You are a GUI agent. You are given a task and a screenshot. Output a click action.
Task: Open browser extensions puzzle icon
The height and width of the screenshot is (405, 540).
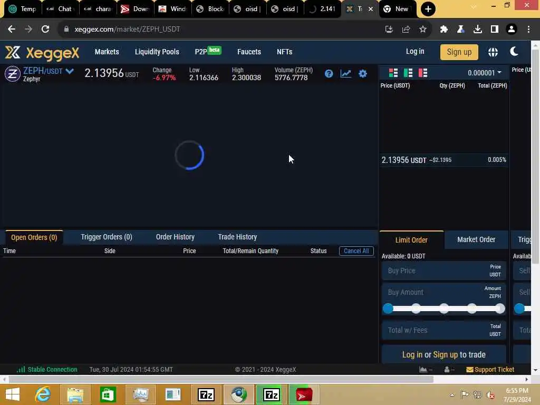443,30
